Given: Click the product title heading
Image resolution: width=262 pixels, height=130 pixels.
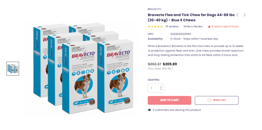Looking at the screenshot, I should (191, 17).
